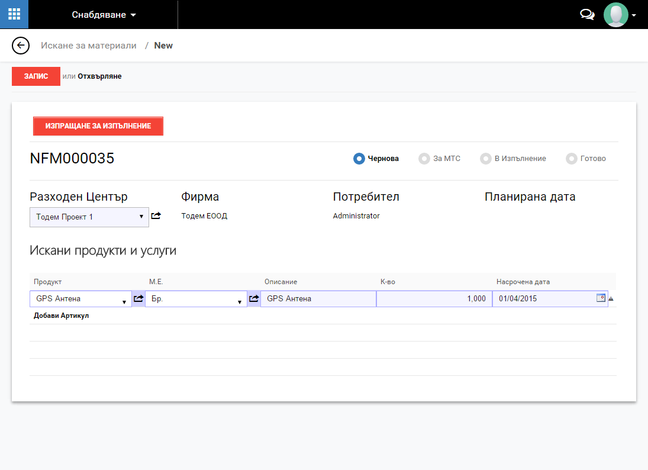The width and height of the screenshot is (648, 470).
Task: Open external link next to Разходен Център
Action: 156,216
